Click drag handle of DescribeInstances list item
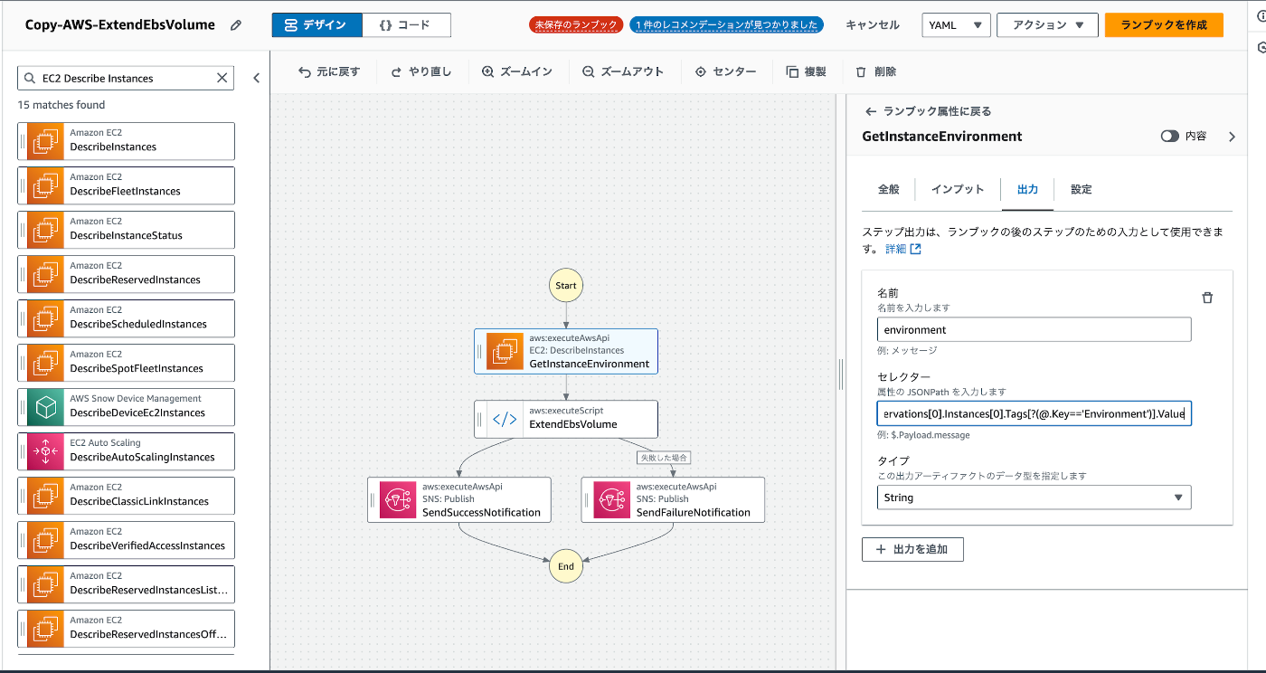 23,141
